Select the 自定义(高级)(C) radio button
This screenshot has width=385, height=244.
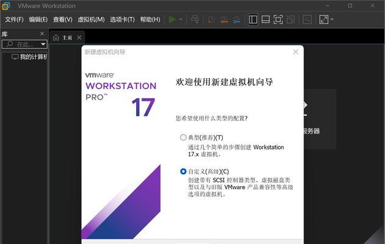click(x=183, y=171)
